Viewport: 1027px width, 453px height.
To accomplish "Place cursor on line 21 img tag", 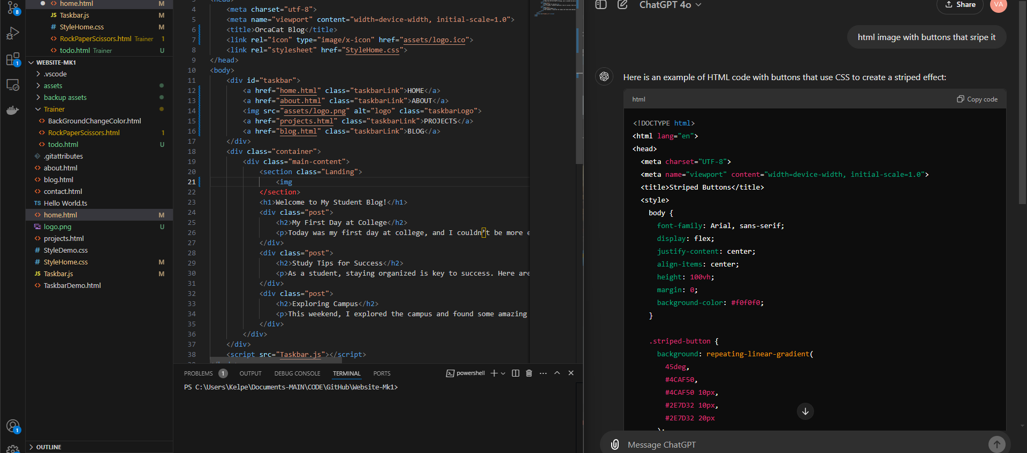I will coord(284,182).
